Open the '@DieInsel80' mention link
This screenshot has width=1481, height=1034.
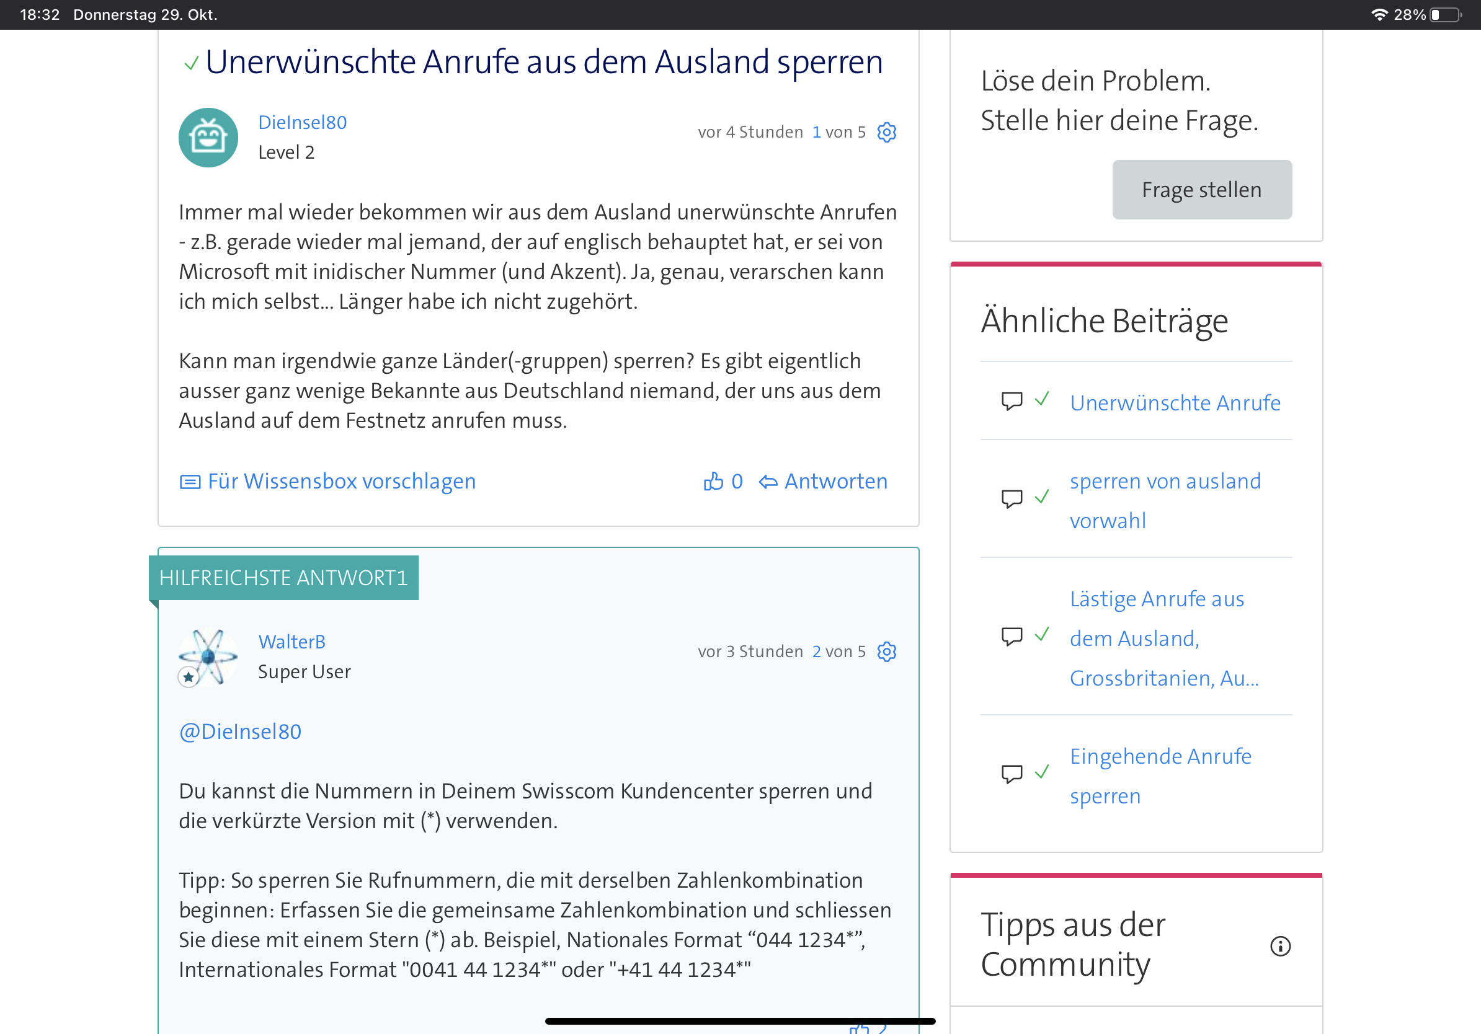pos(239,731)
